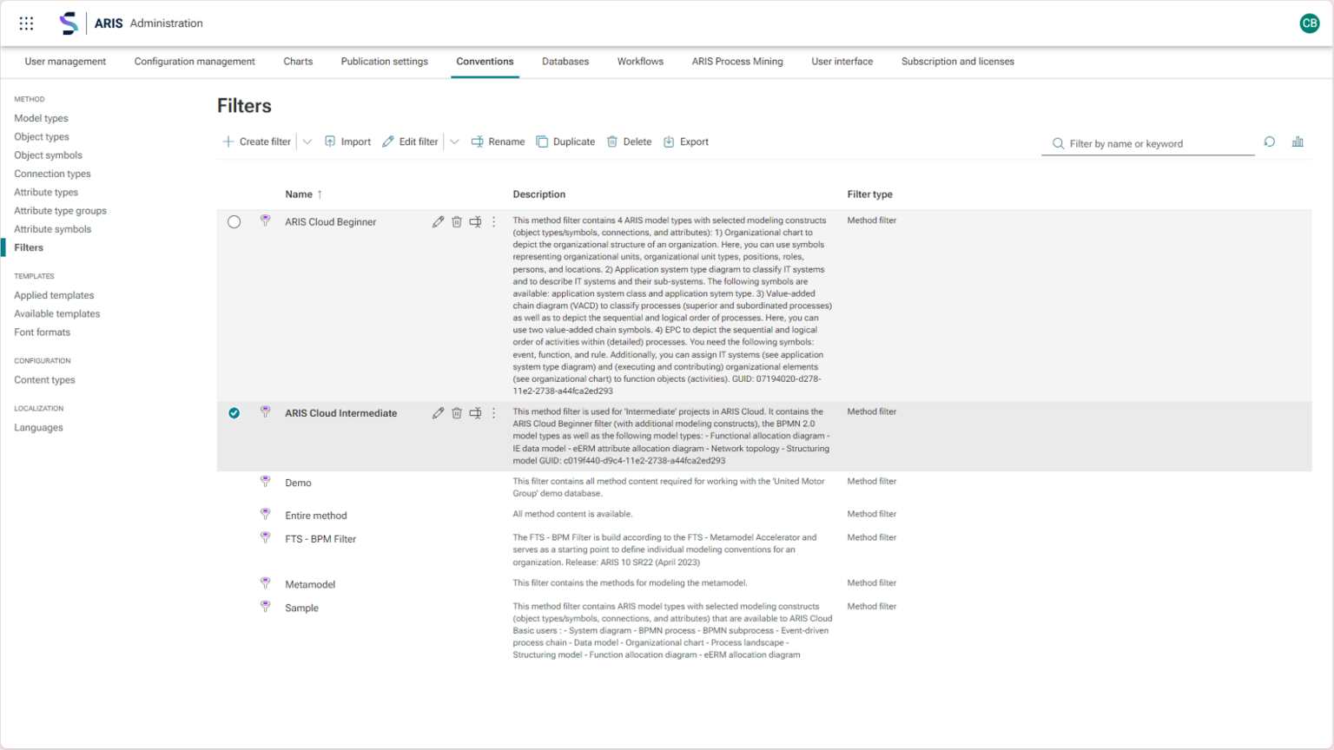This screenshot has width=1334, height=750.
Task: Expand the Create filter dropdown arrow
Action: (x=307, y=142)
